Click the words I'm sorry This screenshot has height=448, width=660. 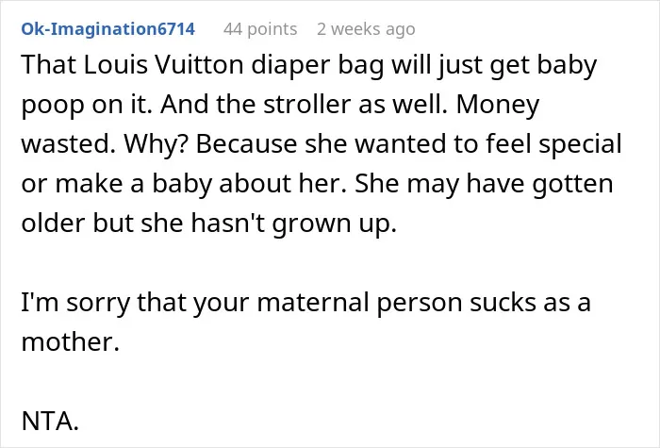[75, 303]
